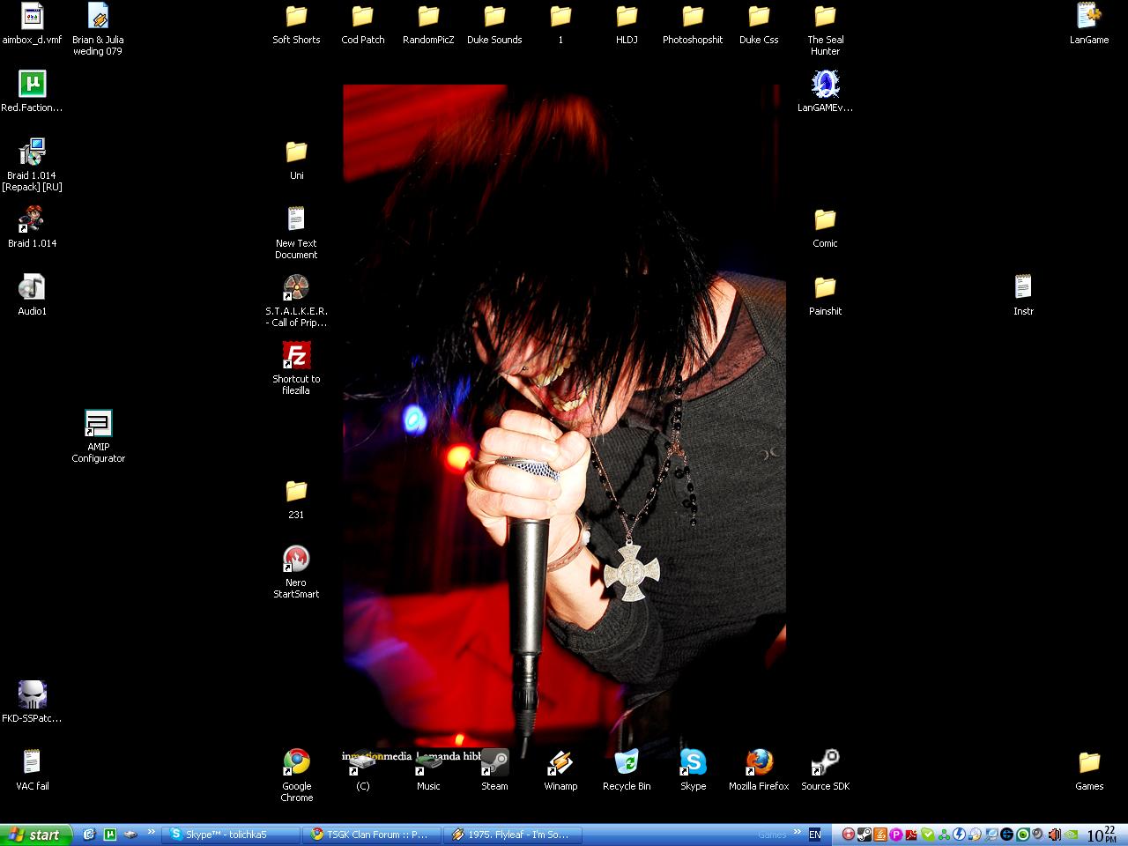Image resolution: width=1128 pixels, height=846 pixels.
Task: Select the Nero StartSmart icon
Action: point(296,560)
